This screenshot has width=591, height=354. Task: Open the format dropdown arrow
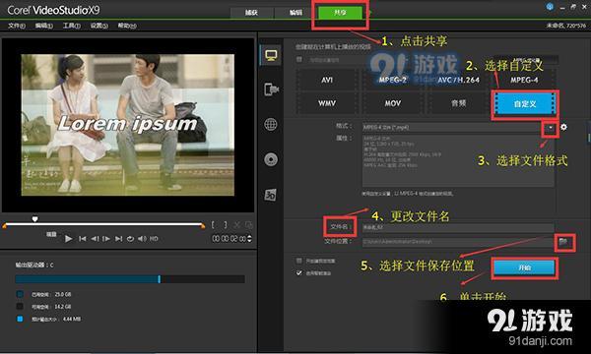tap(551, 128)
